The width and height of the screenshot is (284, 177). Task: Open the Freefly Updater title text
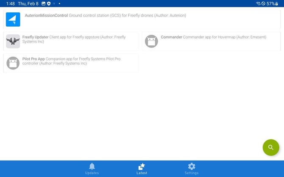point(36,37)
